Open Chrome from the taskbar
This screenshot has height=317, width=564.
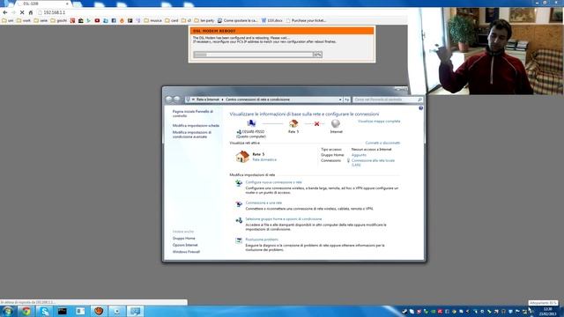(26, 311)
